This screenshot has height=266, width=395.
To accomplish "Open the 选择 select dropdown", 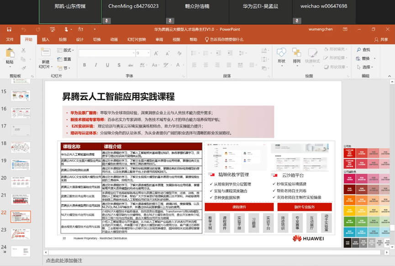I will pos(365,67).
